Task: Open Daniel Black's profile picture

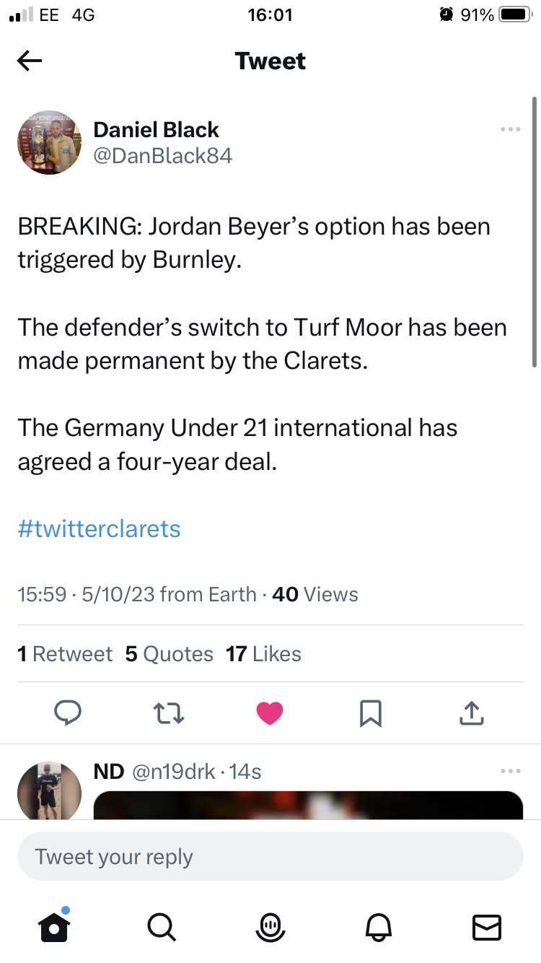Action: coord(50,143)
